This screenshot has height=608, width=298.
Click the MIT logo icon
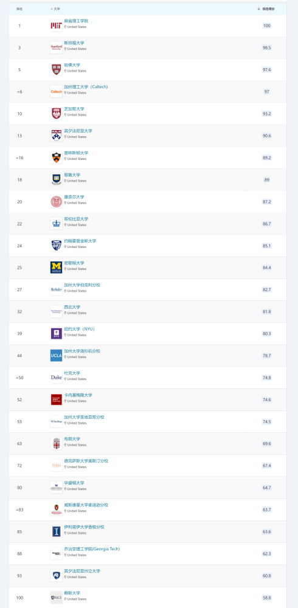pyautogui.click(x=57, y=26)
